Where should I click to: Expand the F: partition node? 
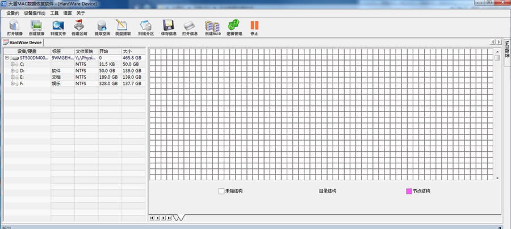point(12,83)
